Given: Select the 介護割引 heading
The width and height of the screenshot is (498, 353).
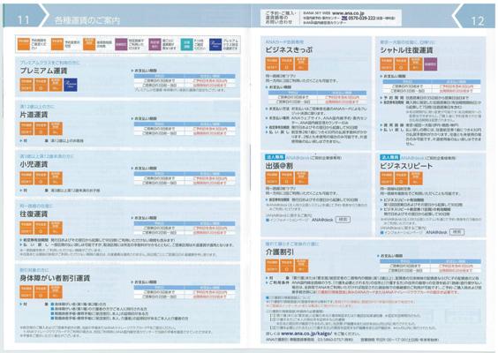Looking at the screenshot, I should 280,252.
